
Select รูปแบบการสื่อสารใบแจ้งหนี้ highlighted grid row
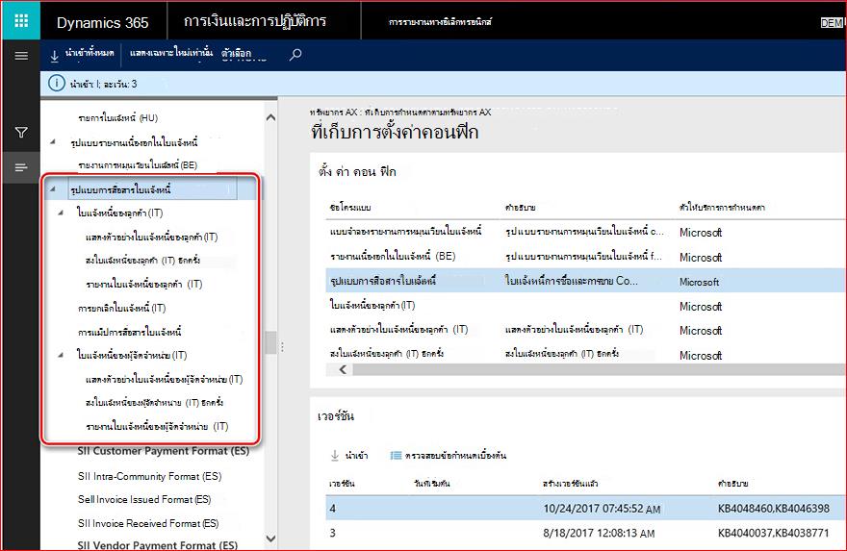pyautogui.click(x=586, y=281)
